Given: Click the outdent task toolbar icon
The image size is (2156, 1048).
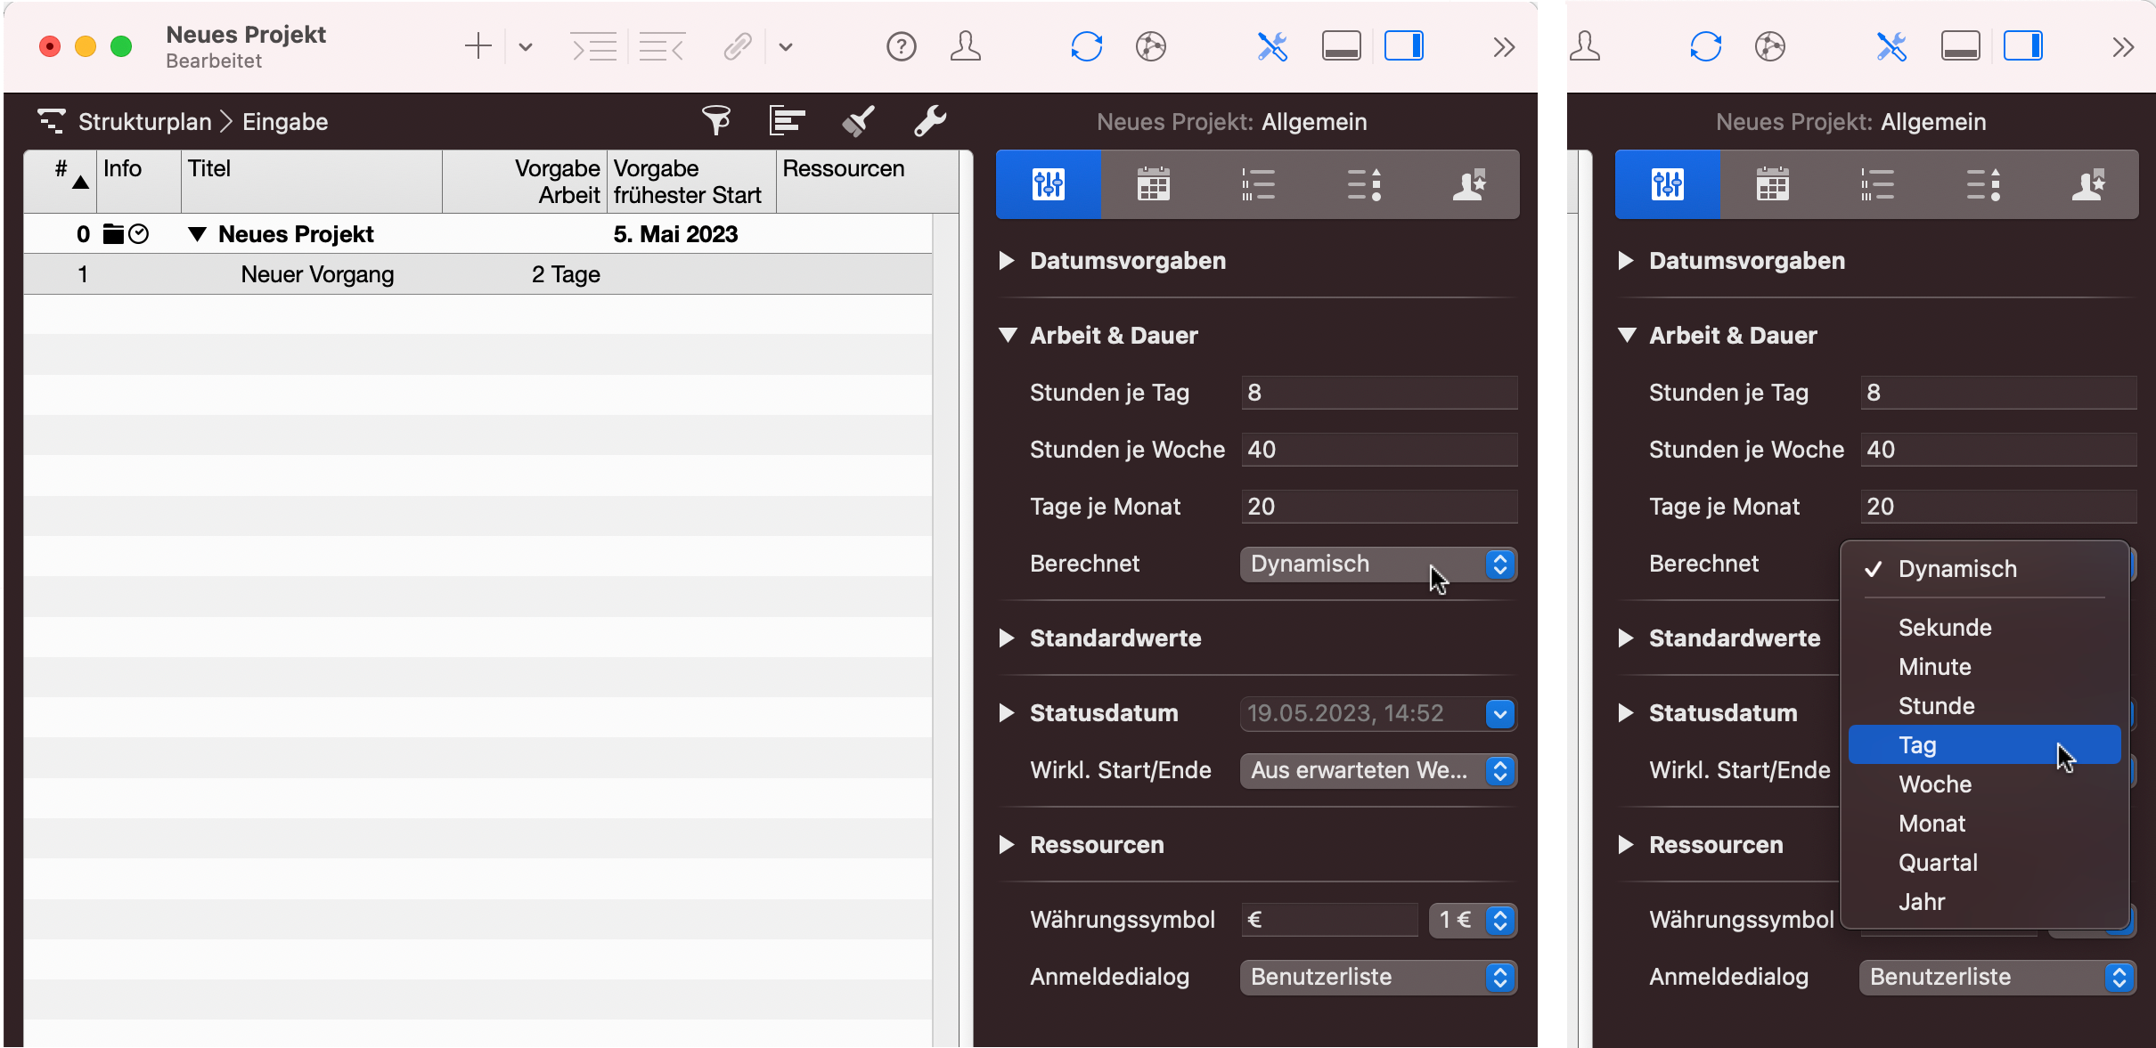Looking at the screenshot, I should [662, 46].
